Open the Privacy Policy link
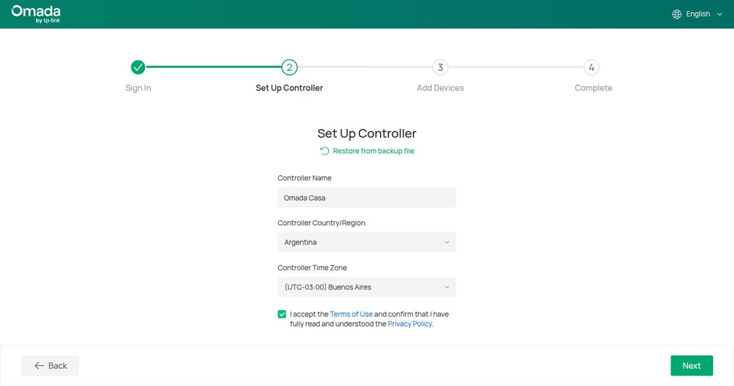This screenshot has width=734, height=386. [410, 324]
